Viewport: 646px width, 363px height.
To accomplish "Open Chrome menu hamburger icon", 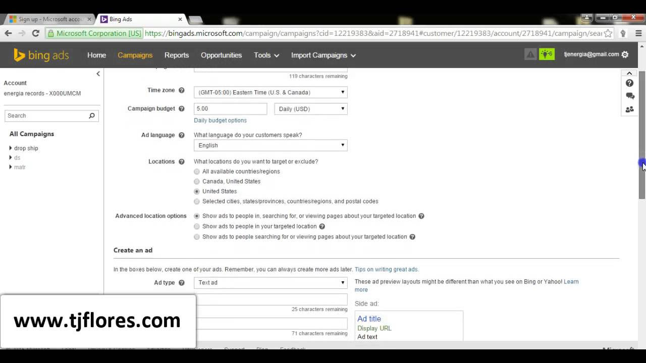I will click(638, 33).
